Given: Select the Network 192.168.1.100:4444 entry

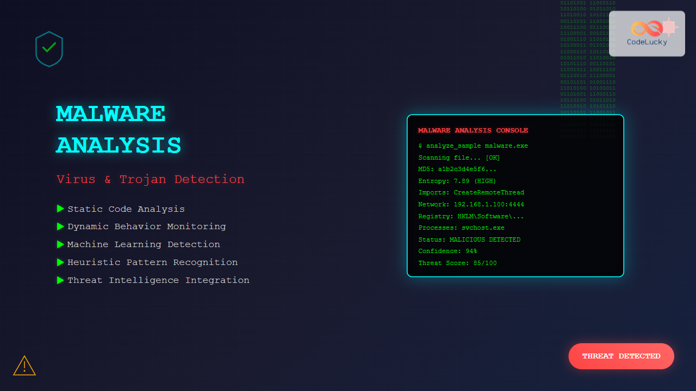Looking at the screenshot, I should click(471, 204).
